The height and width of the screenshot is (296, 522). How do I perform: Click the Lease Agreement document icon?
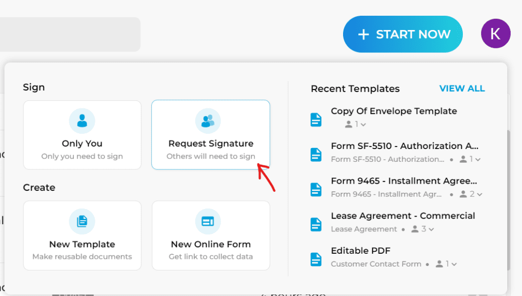tap(316, 222)
